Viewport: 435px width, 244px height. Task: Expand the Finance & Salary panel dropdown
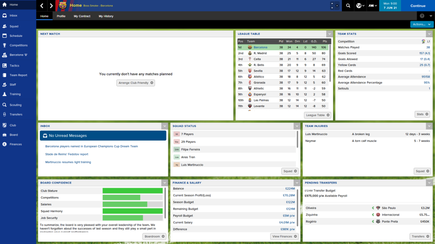click(297, 183)
